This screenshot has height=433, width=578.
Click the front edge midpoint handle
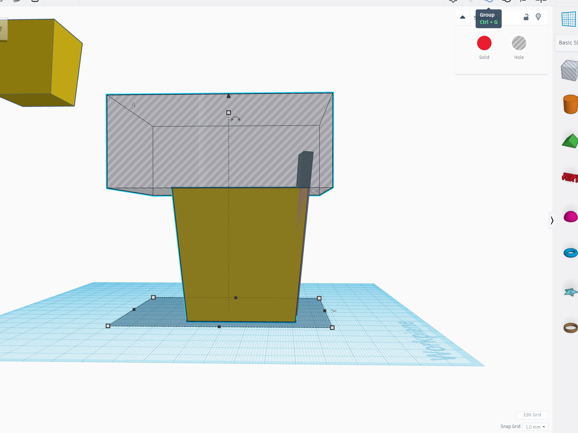(219, 327)
